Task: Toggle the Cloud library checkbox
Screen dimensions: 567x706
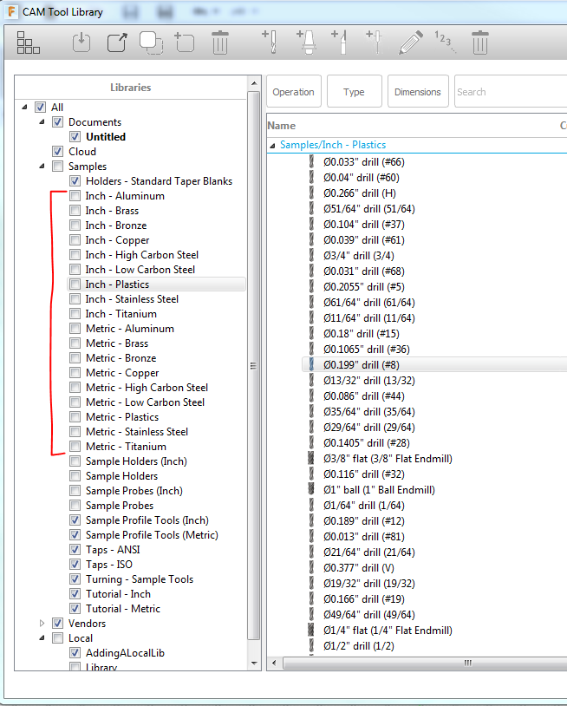Action: [x=57, y=151]
